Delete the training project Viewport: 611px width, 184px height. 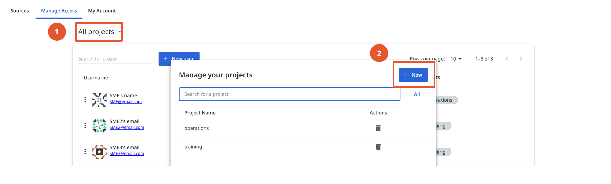point(378,147)
